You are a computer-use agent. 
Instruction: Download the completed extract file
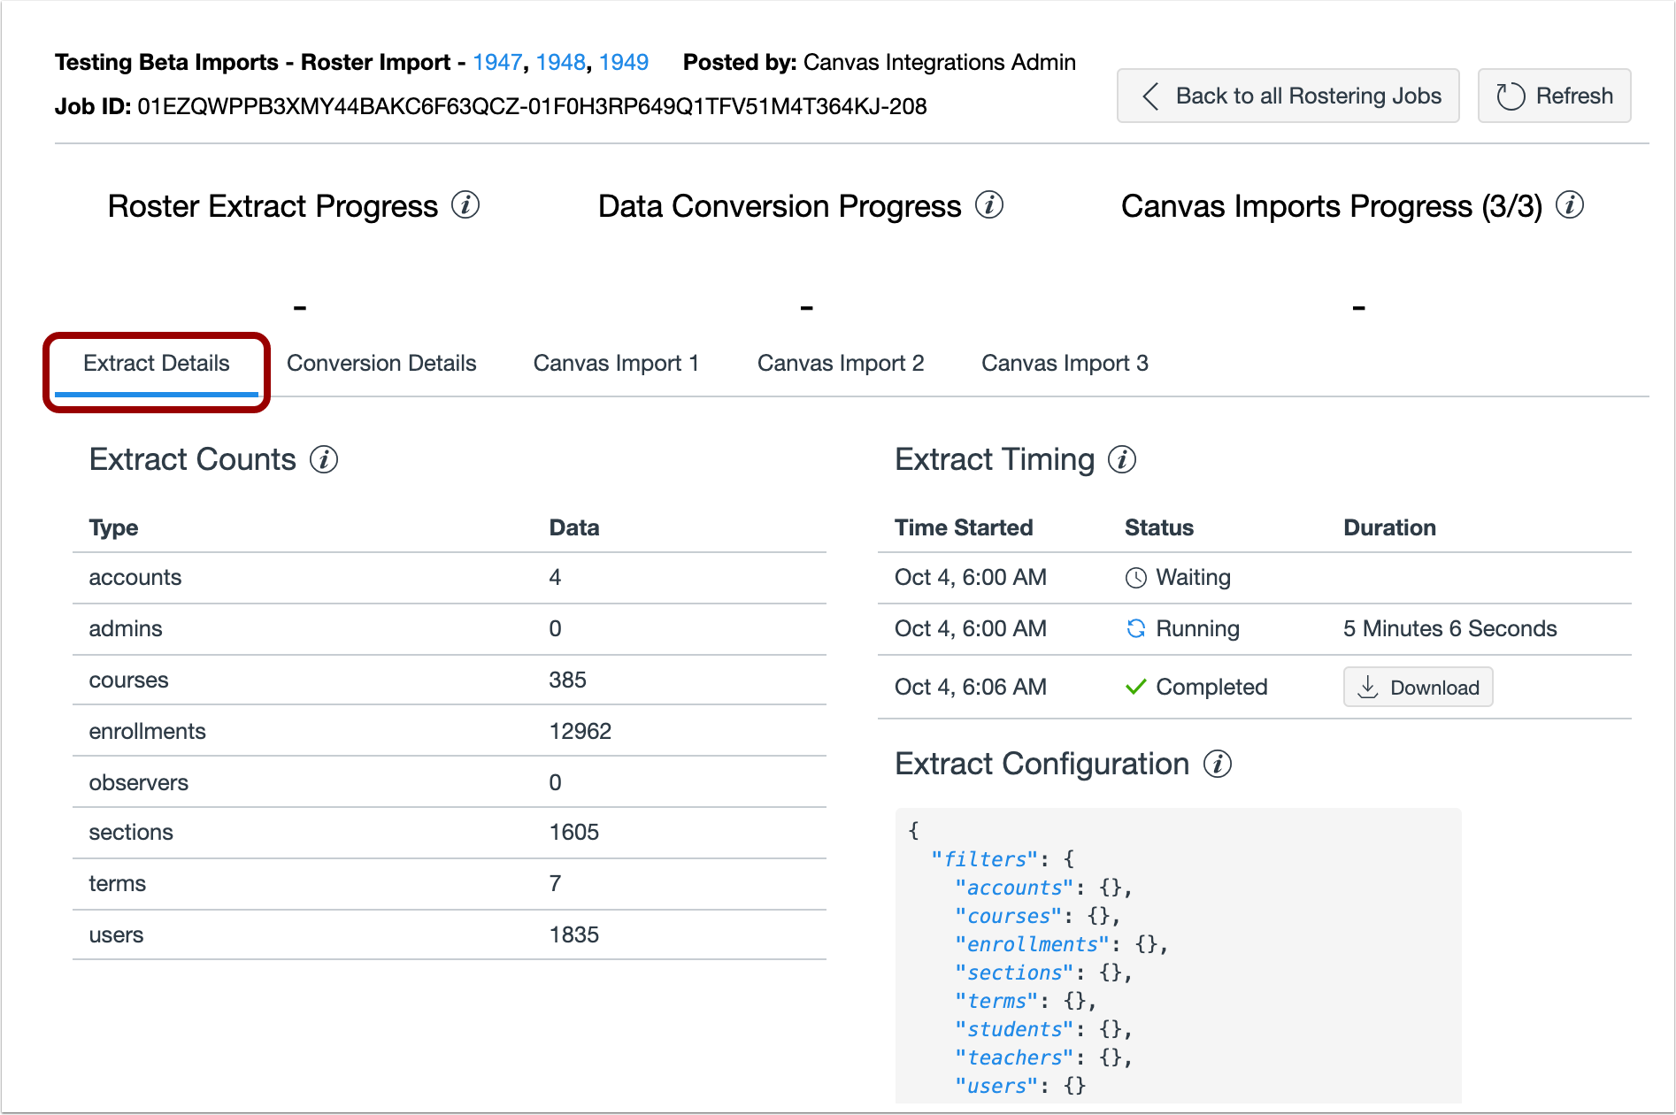click(1418, 687)
